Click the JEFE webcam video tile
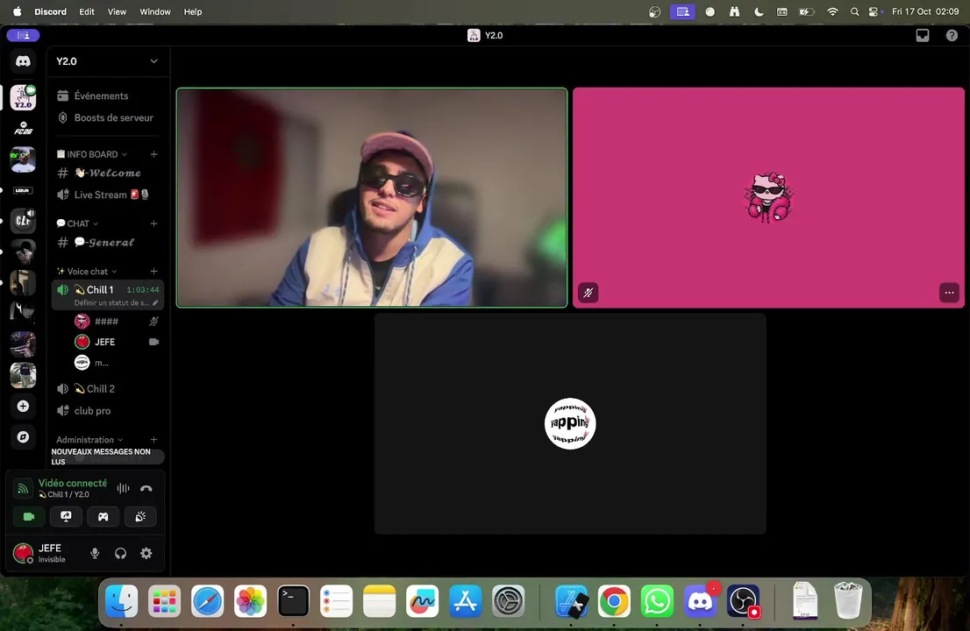 point(372,198)
